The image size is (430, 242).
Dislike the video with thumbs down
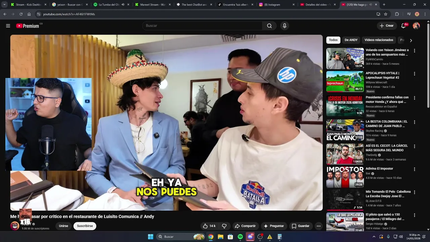pos(224,226)
